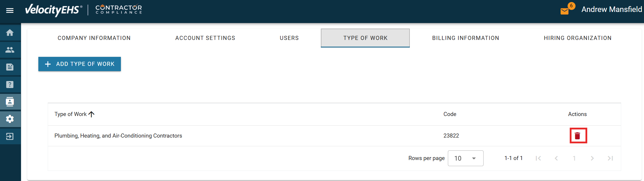The height and width of the screenshot is (181, 644).
Task: Open the settings gear sidebar icon
Action: tap(10, 119)
